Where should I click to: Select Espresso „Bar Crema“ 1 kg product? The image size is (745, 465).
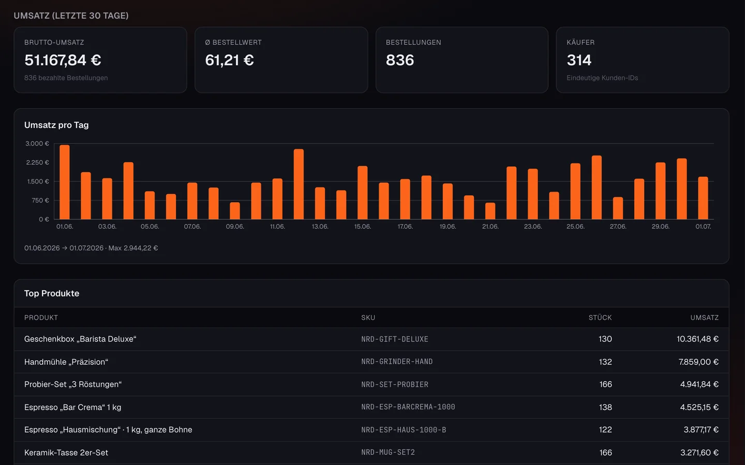pyautogui.click(x=73, y=407)
